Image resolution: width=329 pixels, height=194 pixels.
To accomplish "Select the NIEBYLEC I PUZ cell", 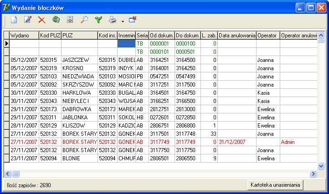I will coord(80,101).
